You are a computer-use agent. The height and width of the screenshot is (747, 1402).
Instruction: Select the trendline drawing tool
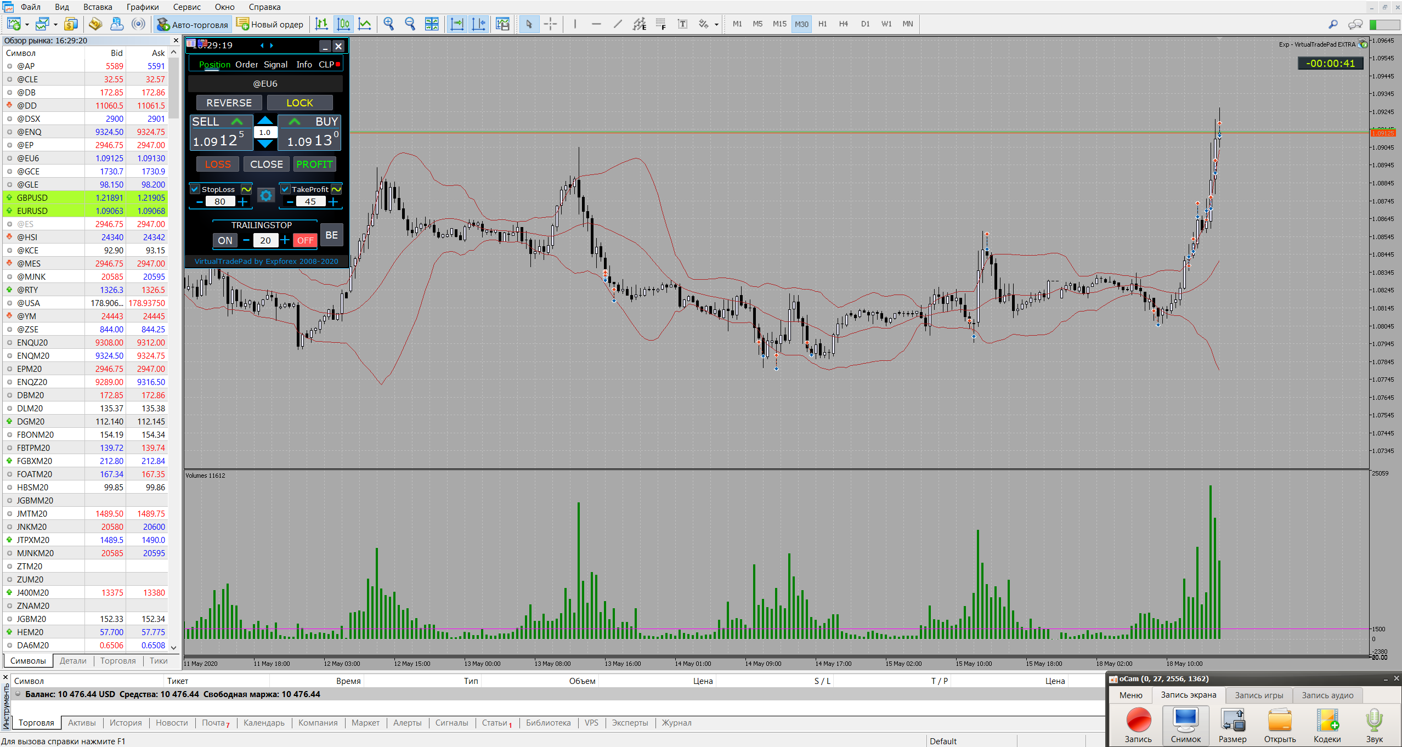pyautogui.click(x=618, y=24)
